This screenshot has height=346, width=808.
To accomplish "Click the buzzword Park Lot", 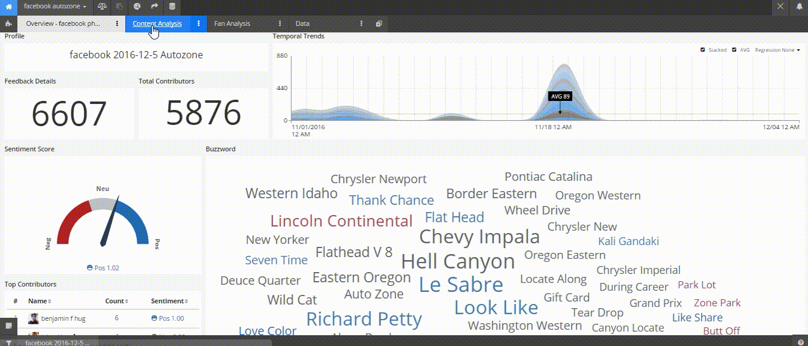I will coord(697,285).
